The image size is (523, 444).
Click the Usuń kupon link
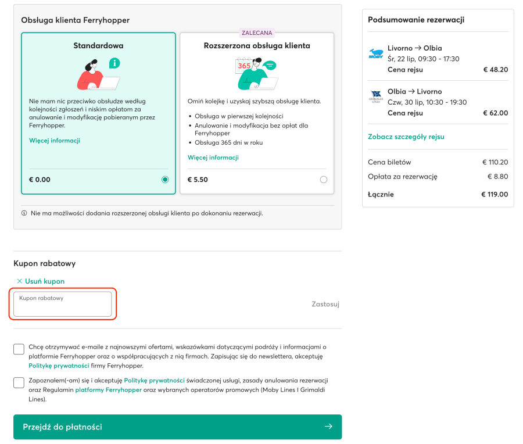click(45, 281)
